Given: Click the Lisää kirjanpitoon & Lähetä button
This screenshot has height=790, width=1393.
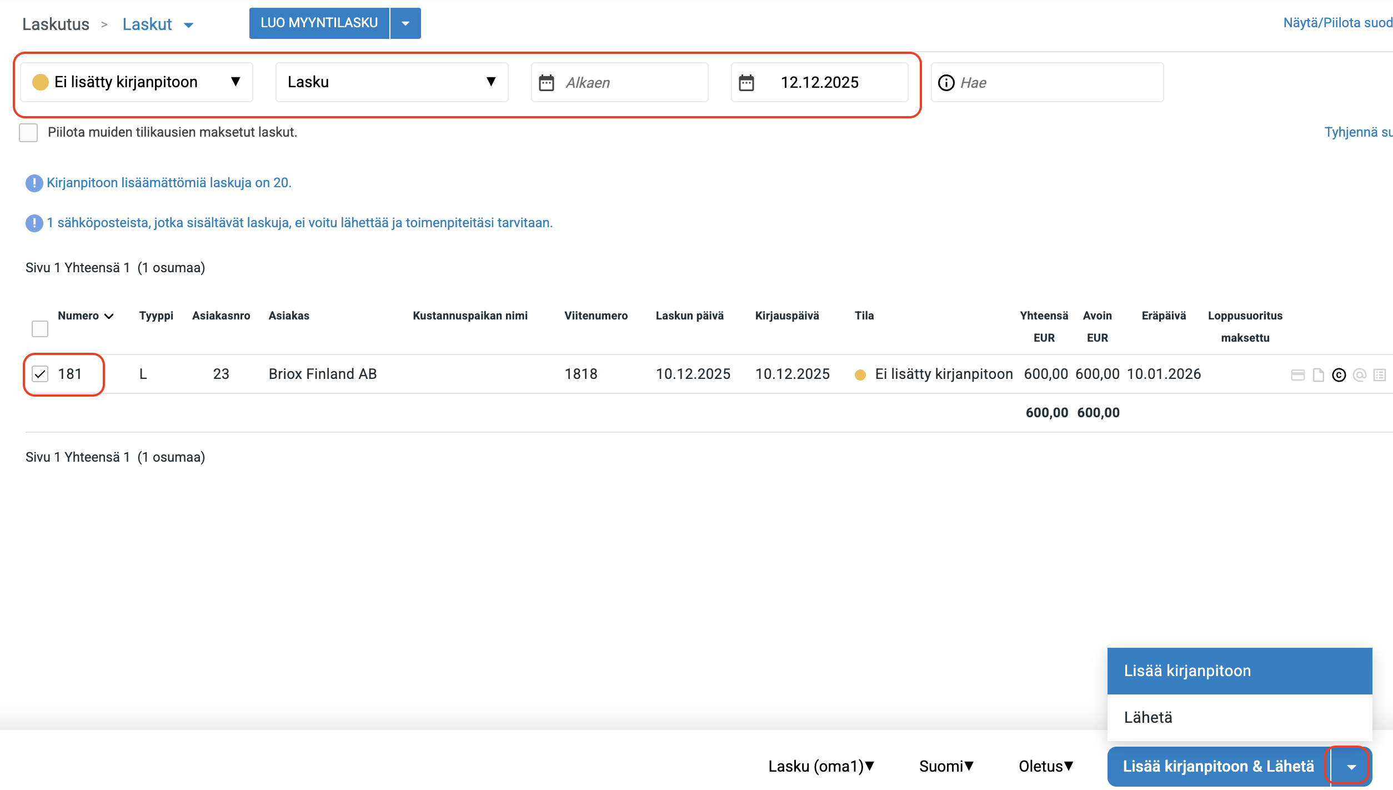Looking at the screenshot, I should tap(1218, 766).
